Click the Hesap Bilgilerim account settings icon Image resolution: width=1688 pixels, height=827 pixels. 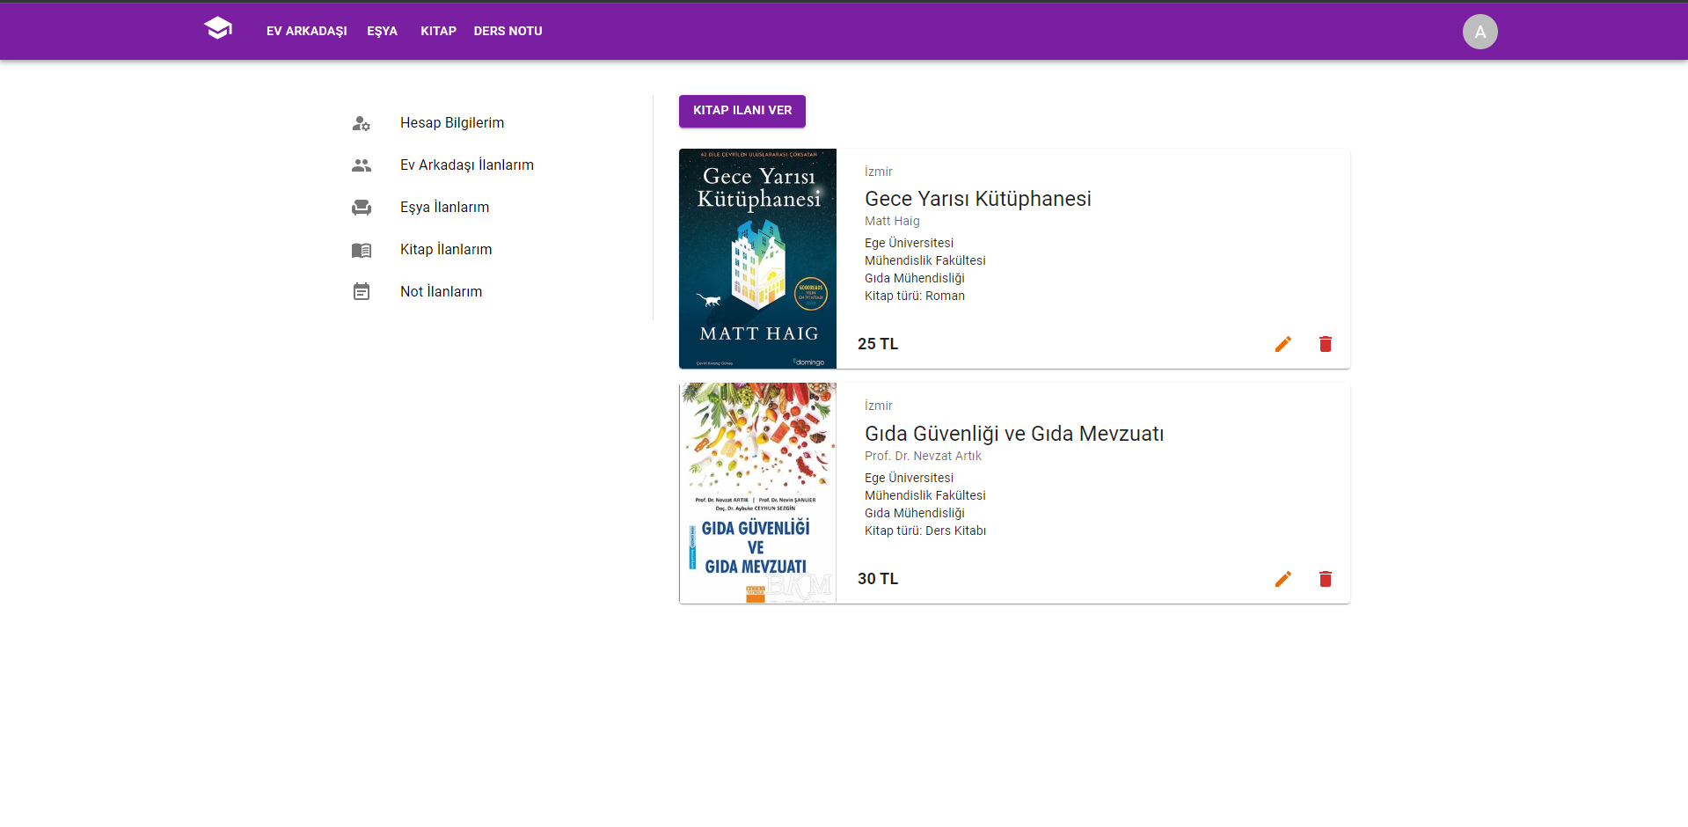[362, 123]
